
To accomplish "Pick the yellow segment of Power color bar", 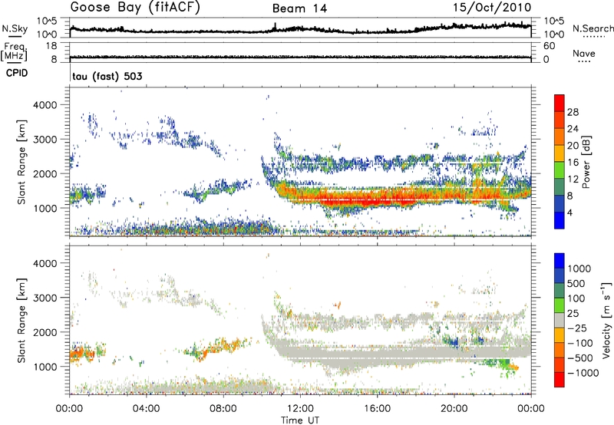I will click(560, 153).
